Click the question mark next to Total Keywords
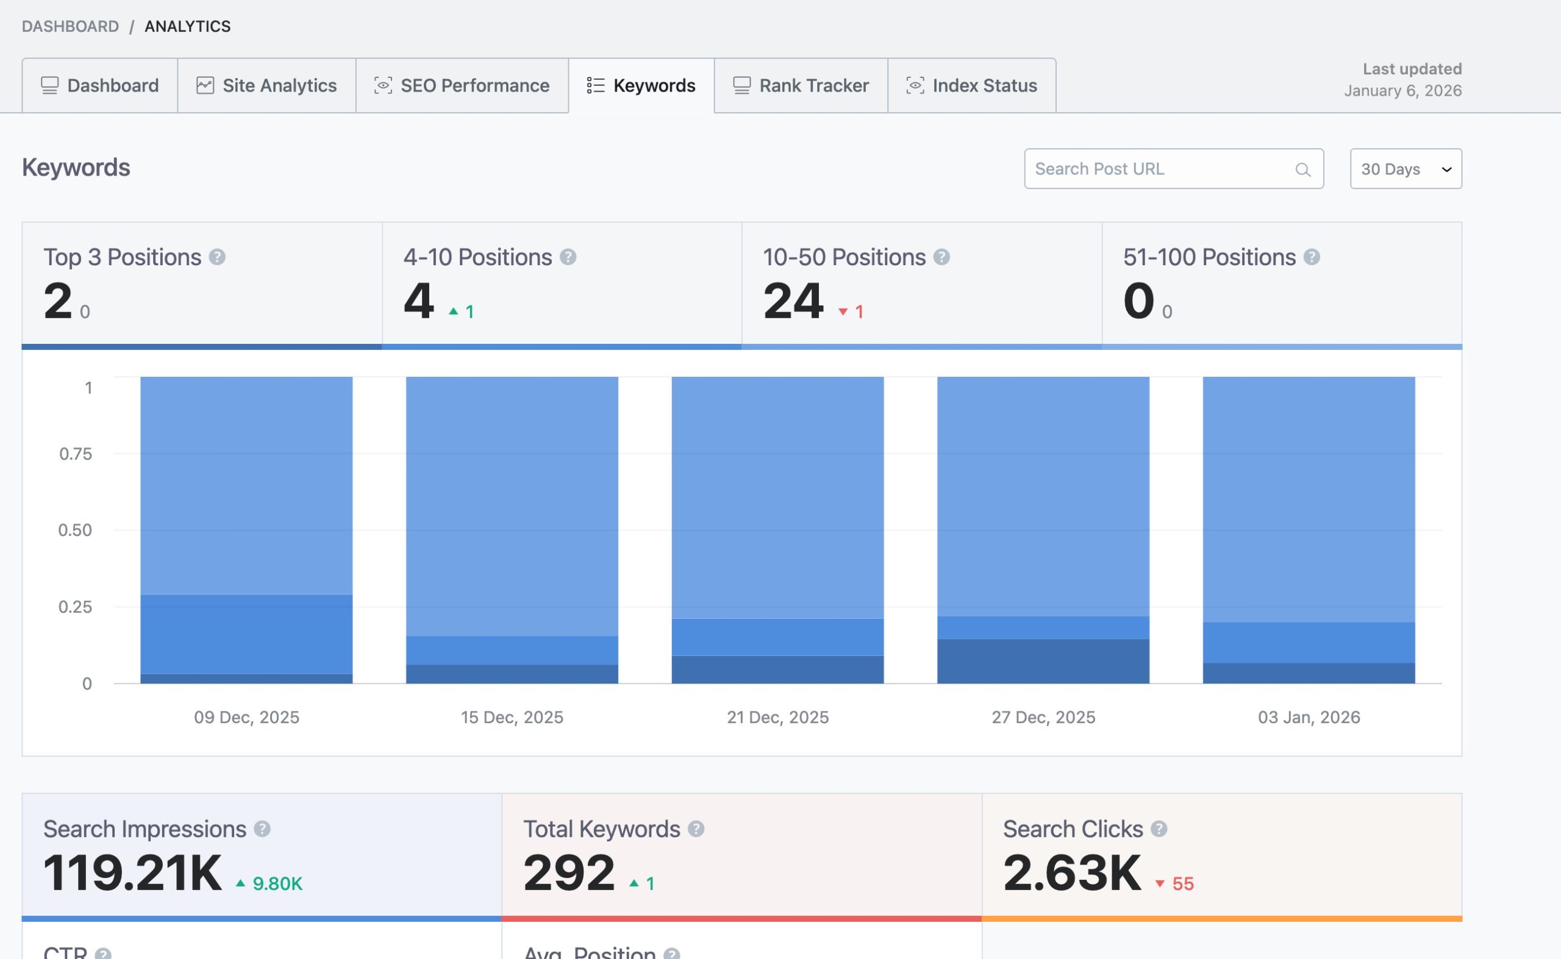1561x959 pixels. 696,829
